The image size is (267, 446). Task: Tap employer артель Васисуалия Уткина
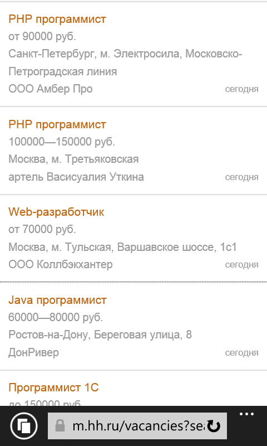(76, 177)
